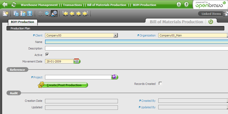Screen dimensions: 228x114
Task: Go to the next record arrow
Action: click(79, 14)
